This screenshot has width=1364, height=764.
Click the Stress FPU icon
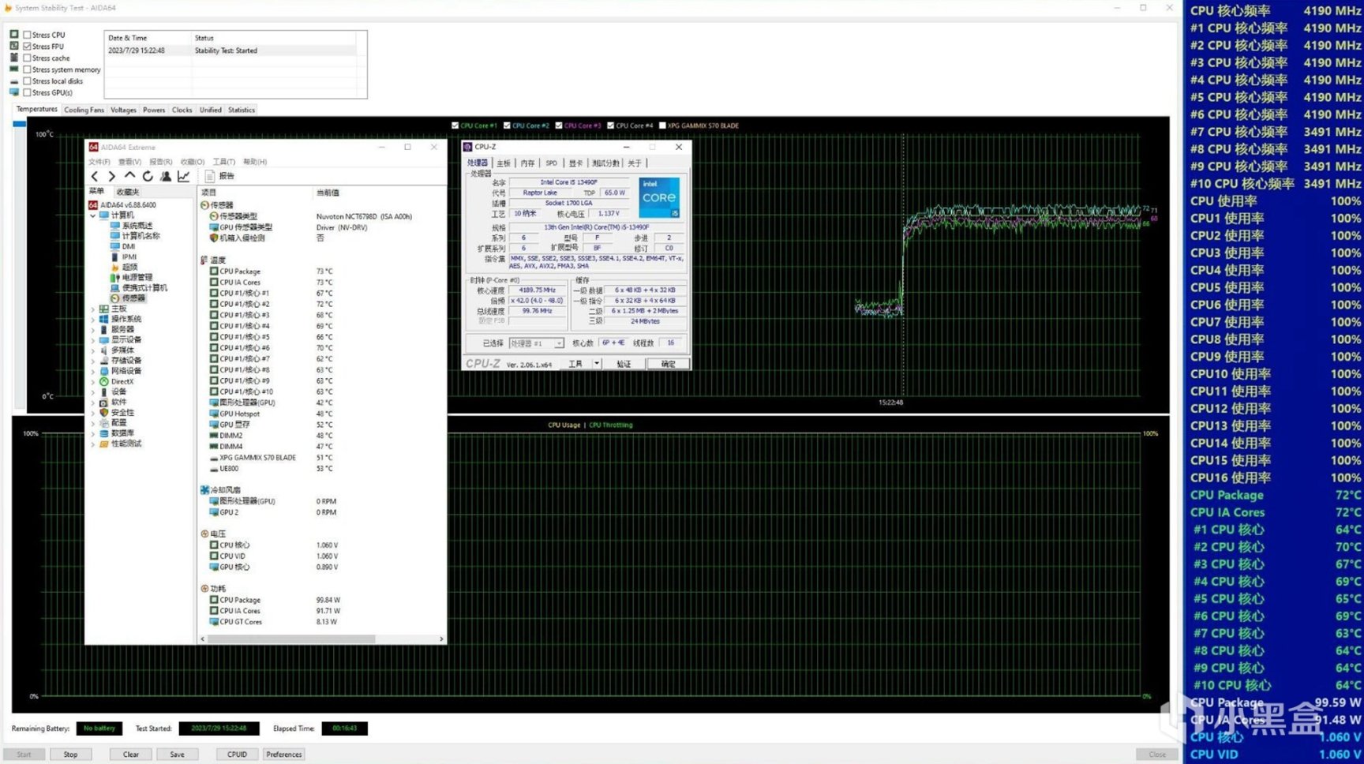pyautogui.click(x=14, y=46)
